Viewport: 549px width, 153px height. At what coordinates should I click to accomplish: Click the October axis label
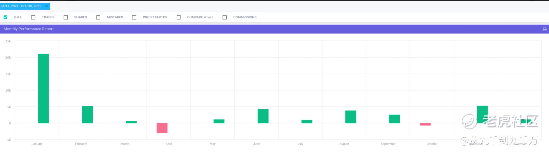[432, 144]
